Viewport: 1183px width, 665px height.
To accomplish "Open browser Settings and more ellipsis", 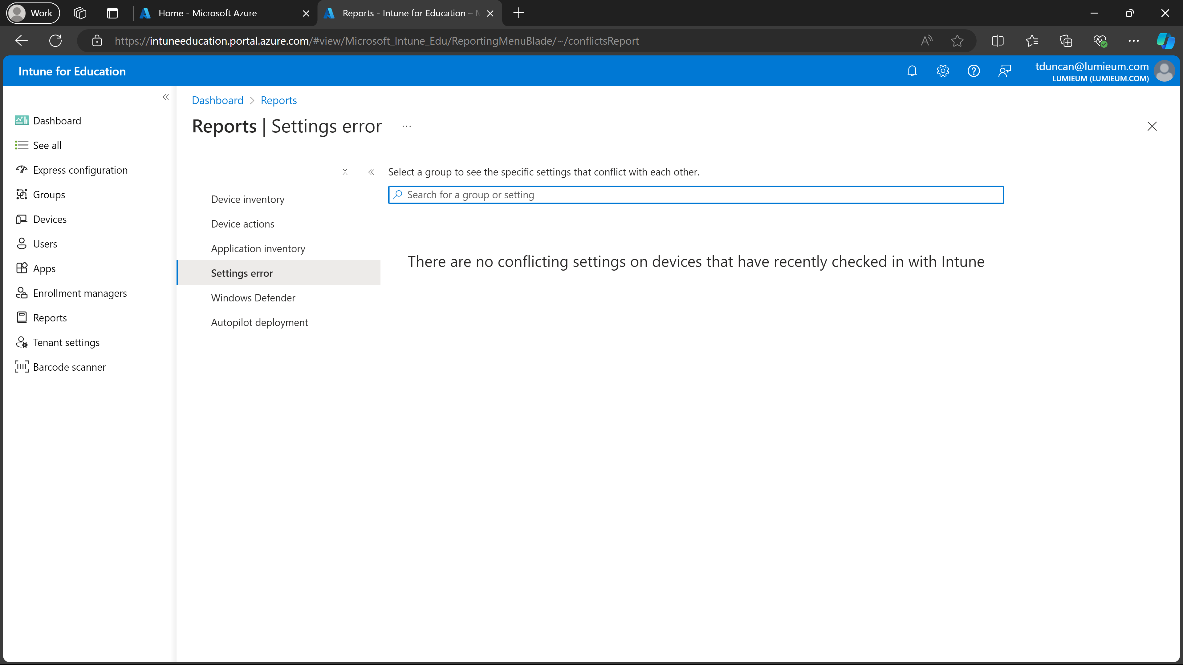I will click(x=1133, y=41).
